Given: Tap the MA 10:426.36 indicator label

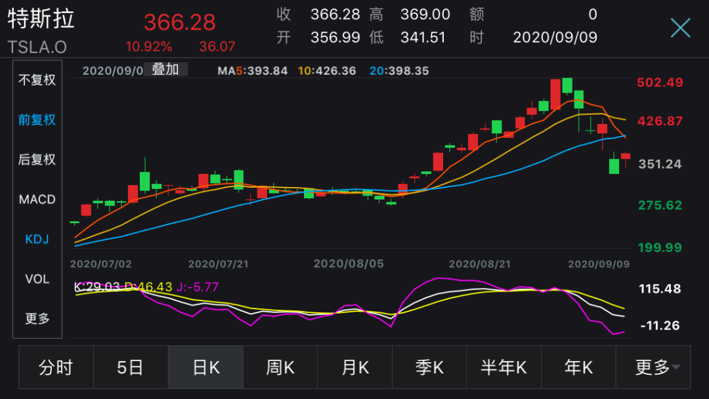Looking at the screenshot, I should click(327, 71).
